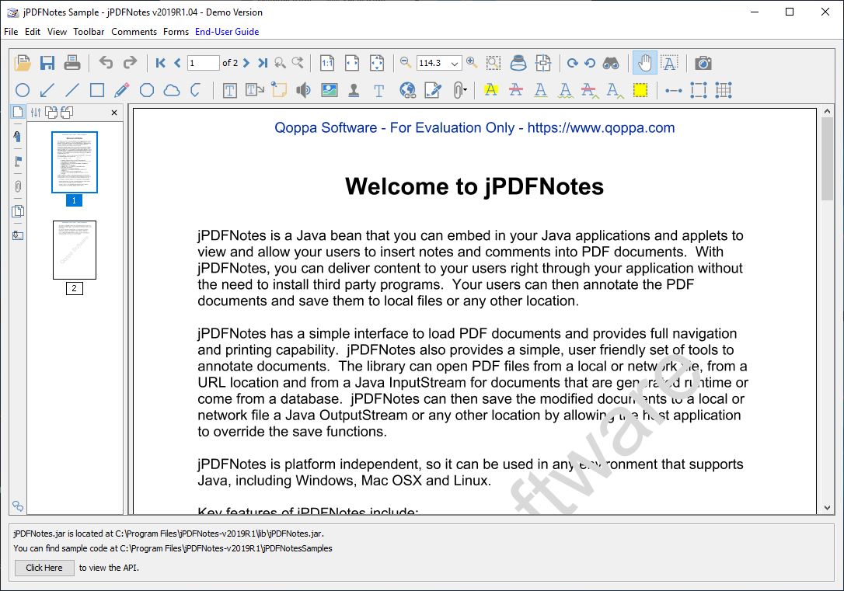Activate the hand pan tool
844x591 pixels.
(644, 63)
